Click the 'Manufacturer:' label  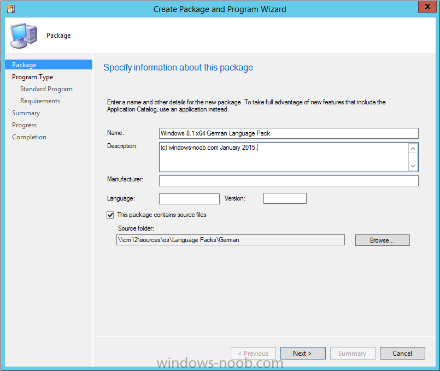click(125, 179)
